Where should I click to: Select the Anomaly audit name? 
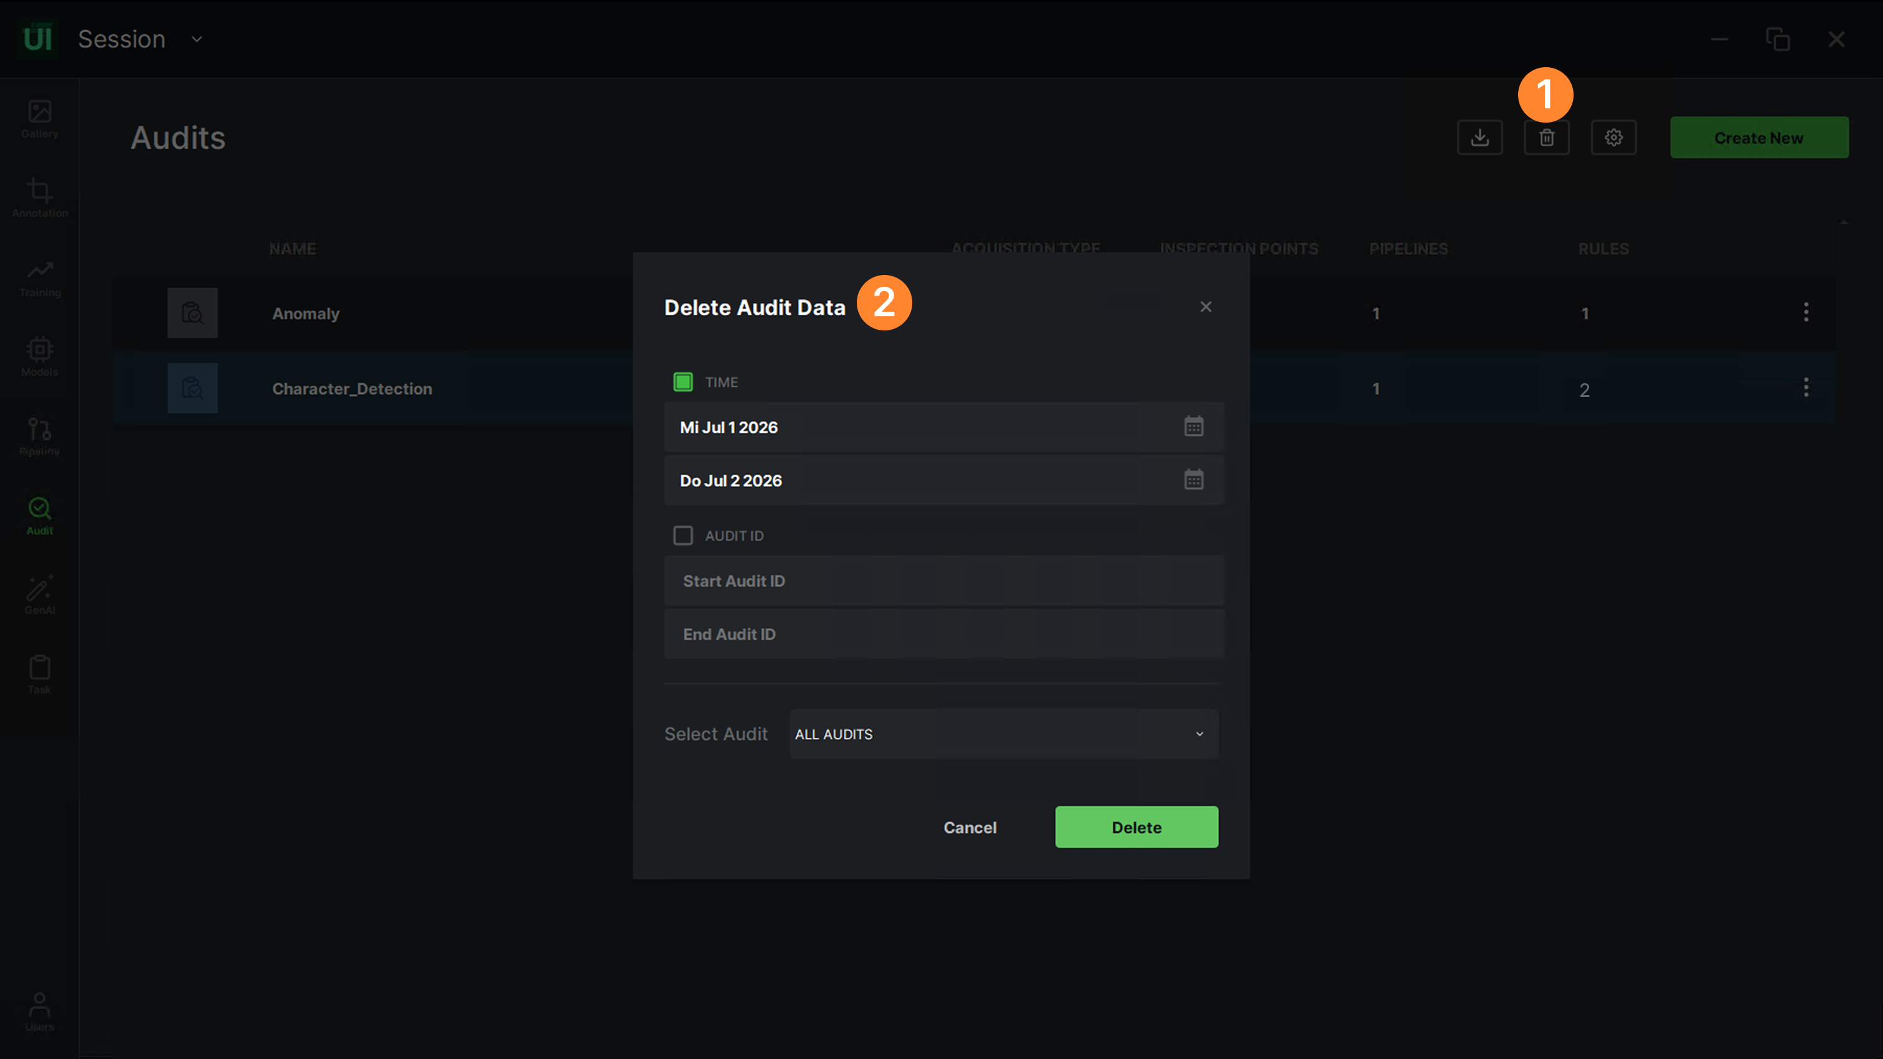[x=306, y=314]
